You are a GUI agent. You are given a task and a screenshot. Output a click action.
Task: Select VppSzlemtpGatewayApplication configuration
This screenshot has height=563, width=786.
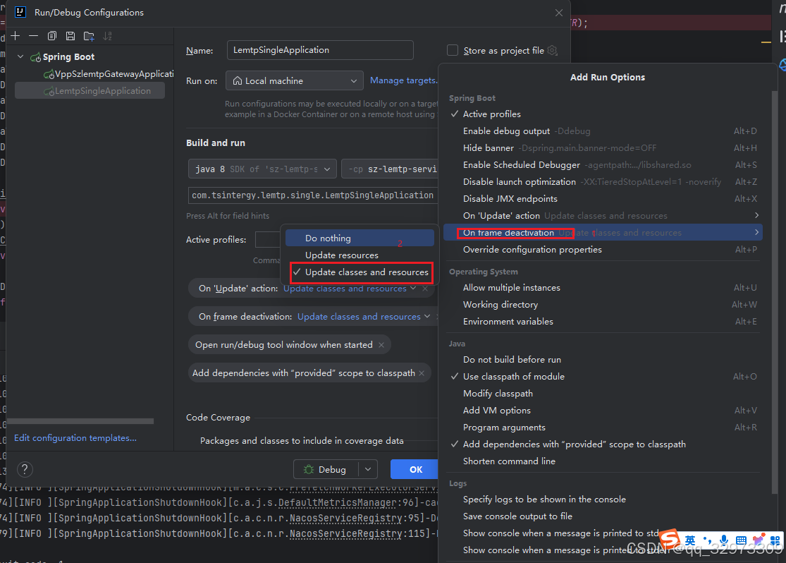(109, 74)
